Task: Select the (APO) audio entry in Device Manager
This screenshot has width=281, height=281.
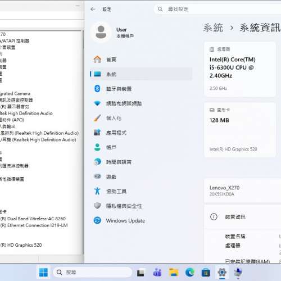Action: (x=12, y=120)
